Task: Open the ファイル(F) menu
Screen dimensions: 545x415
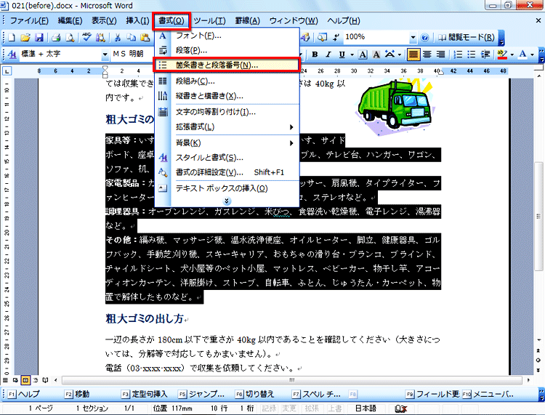Action: click(29, 21)
